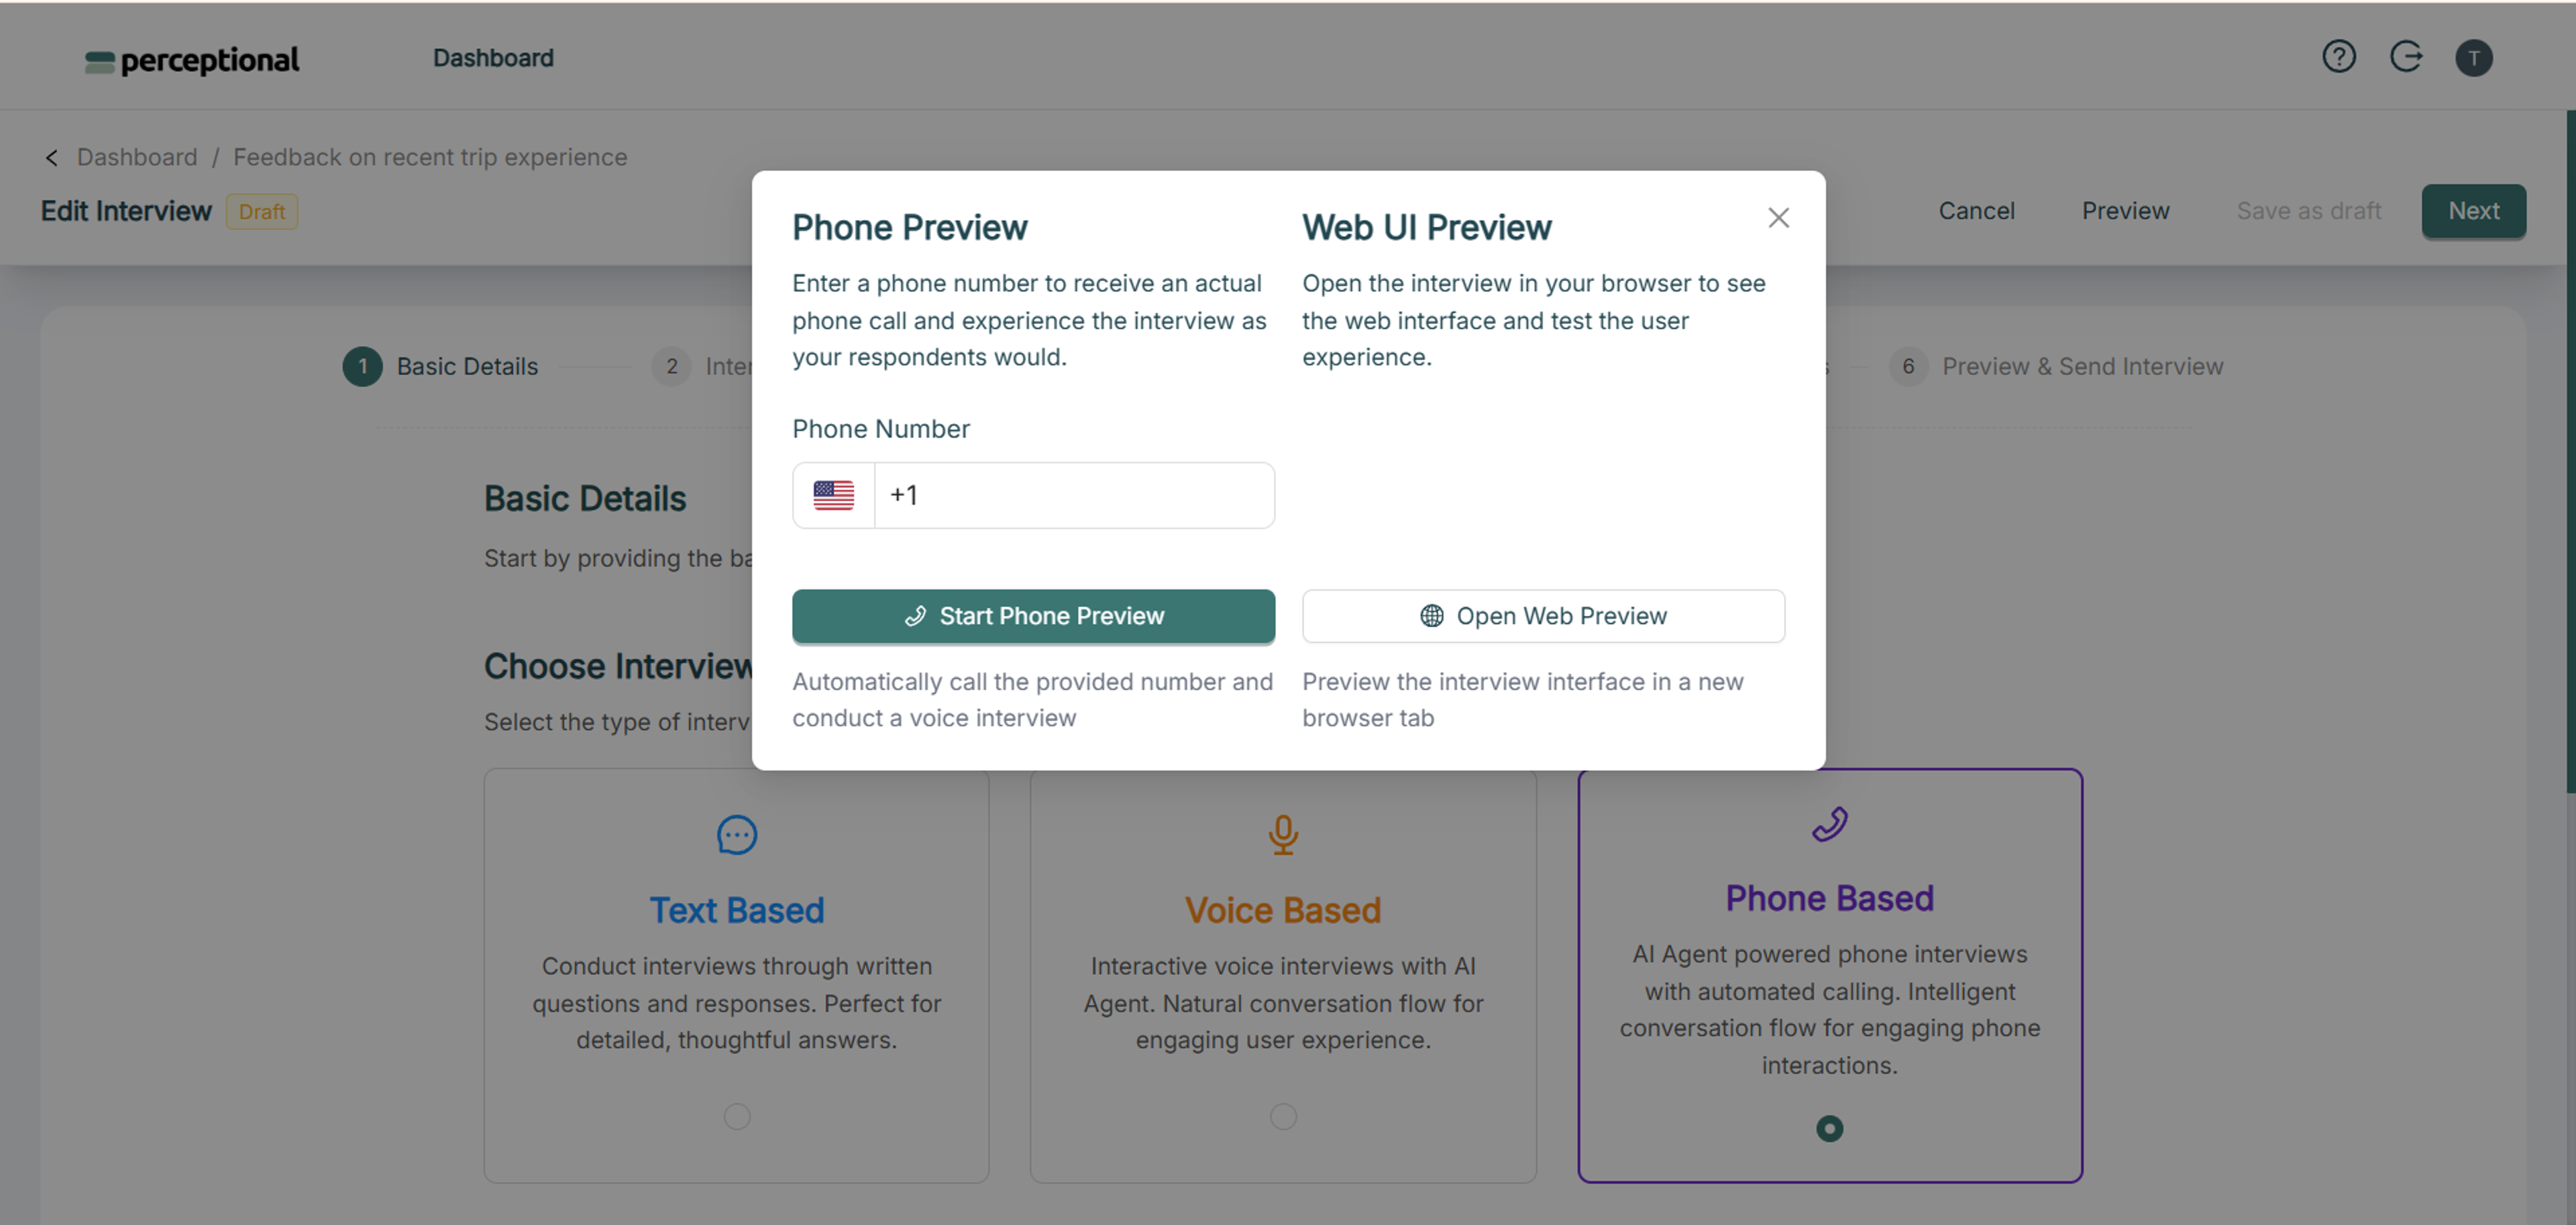This screenshot has width=2576, height=1225.
Task: Click the Draft status badge
Action: point(261,211)
